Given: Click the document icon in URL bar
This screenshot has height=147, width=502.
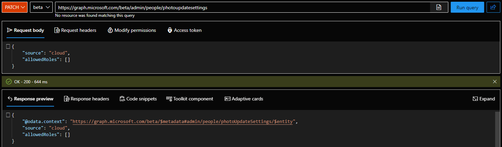Looking at the screenshot, I should tap(439, 8).
